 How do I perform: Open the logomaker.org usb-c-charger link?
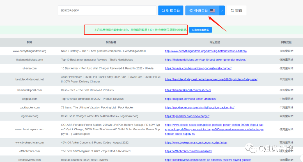coord(187,116)
